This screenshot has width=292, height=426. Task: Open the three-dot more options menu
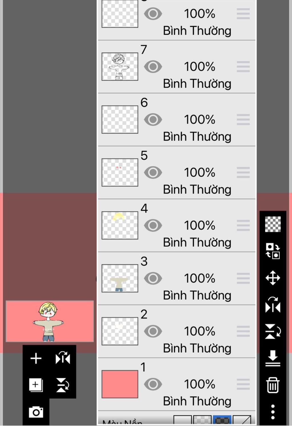pos(273,412)
